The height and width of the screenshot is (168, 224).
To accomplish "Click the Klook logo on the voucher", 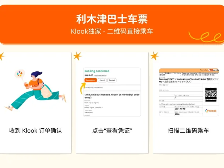I will point(211,111).
